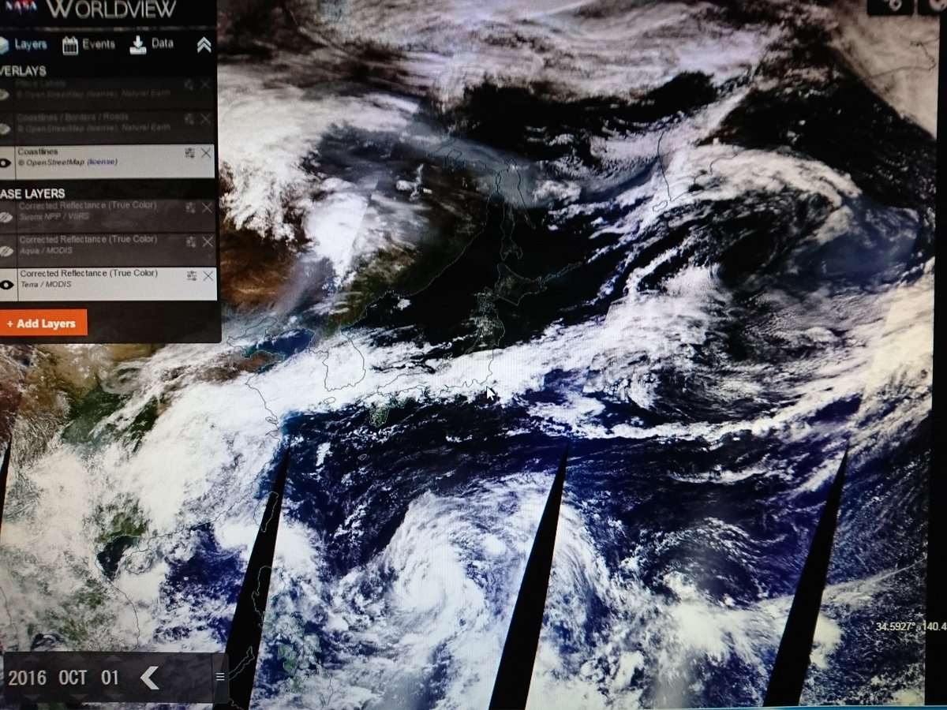Show the Coastlines / Borders / Roads layer
This screenshot has width=947, height=710.
click(x=5, y=128)
